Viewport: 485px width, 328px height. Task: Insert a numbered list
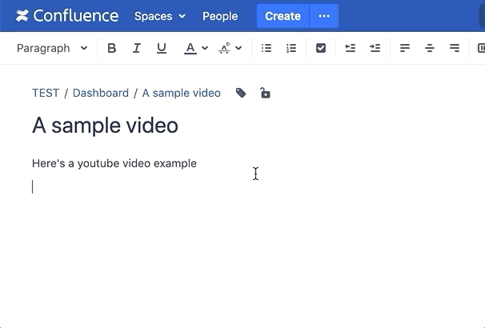tap(291, 48)
